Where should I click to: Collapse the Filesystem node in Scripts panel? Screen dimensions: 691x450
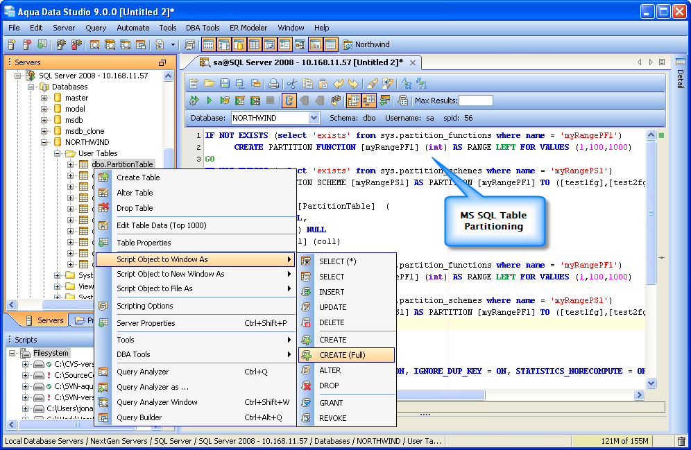point(12,353)
